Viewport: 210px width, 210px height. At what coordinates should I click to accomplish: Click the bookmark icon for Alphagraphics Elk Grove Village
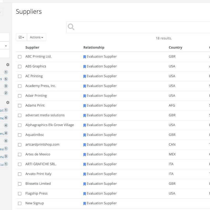pos(85,125)
